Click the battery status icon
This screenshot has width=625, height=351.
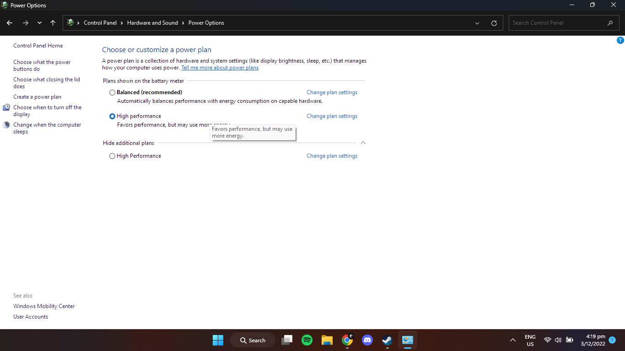[x=570, y=340]
